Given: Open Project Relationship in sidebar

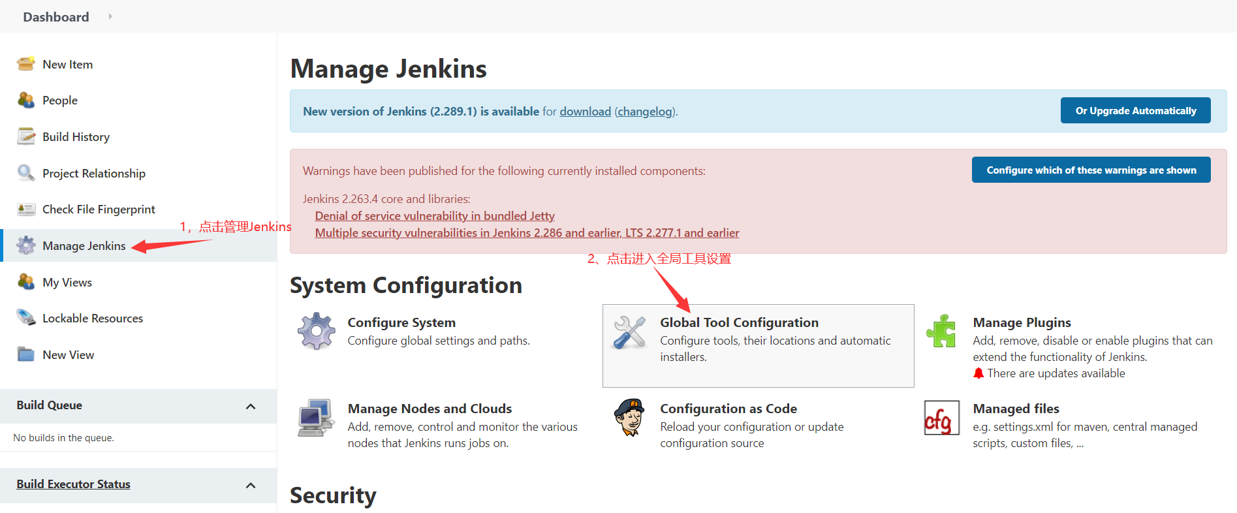Looking at the screenshot, I should (94, 173).
